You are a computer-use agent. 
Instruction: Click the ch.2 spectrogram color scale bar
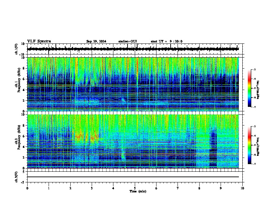(250, 145)
